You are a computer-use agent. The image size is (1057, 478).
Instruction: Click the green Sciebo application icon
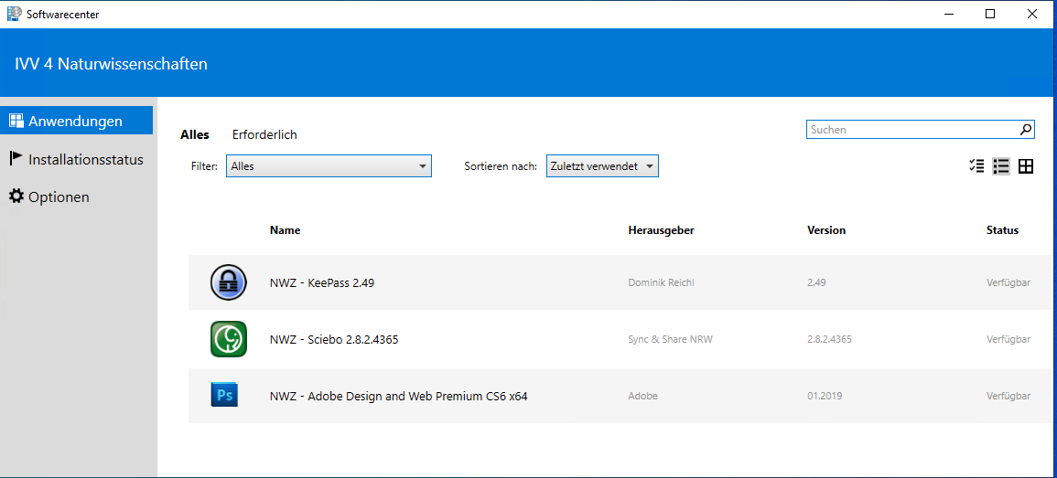pyautogui.click(x=228, y=339)
